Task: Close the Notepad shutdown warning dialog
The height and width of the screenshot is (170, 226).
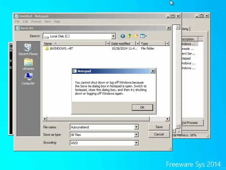Action: pyautogui.click(x=153, y=71)
